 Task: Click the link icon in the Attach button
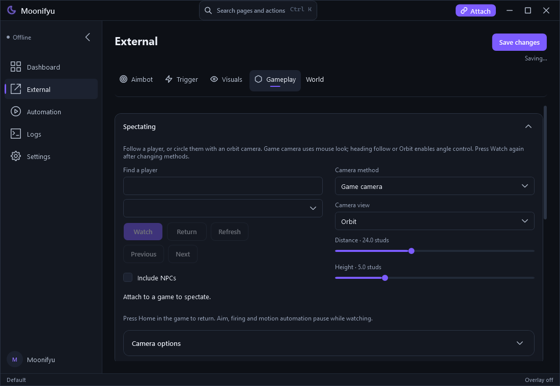click(x=464, y=11)
